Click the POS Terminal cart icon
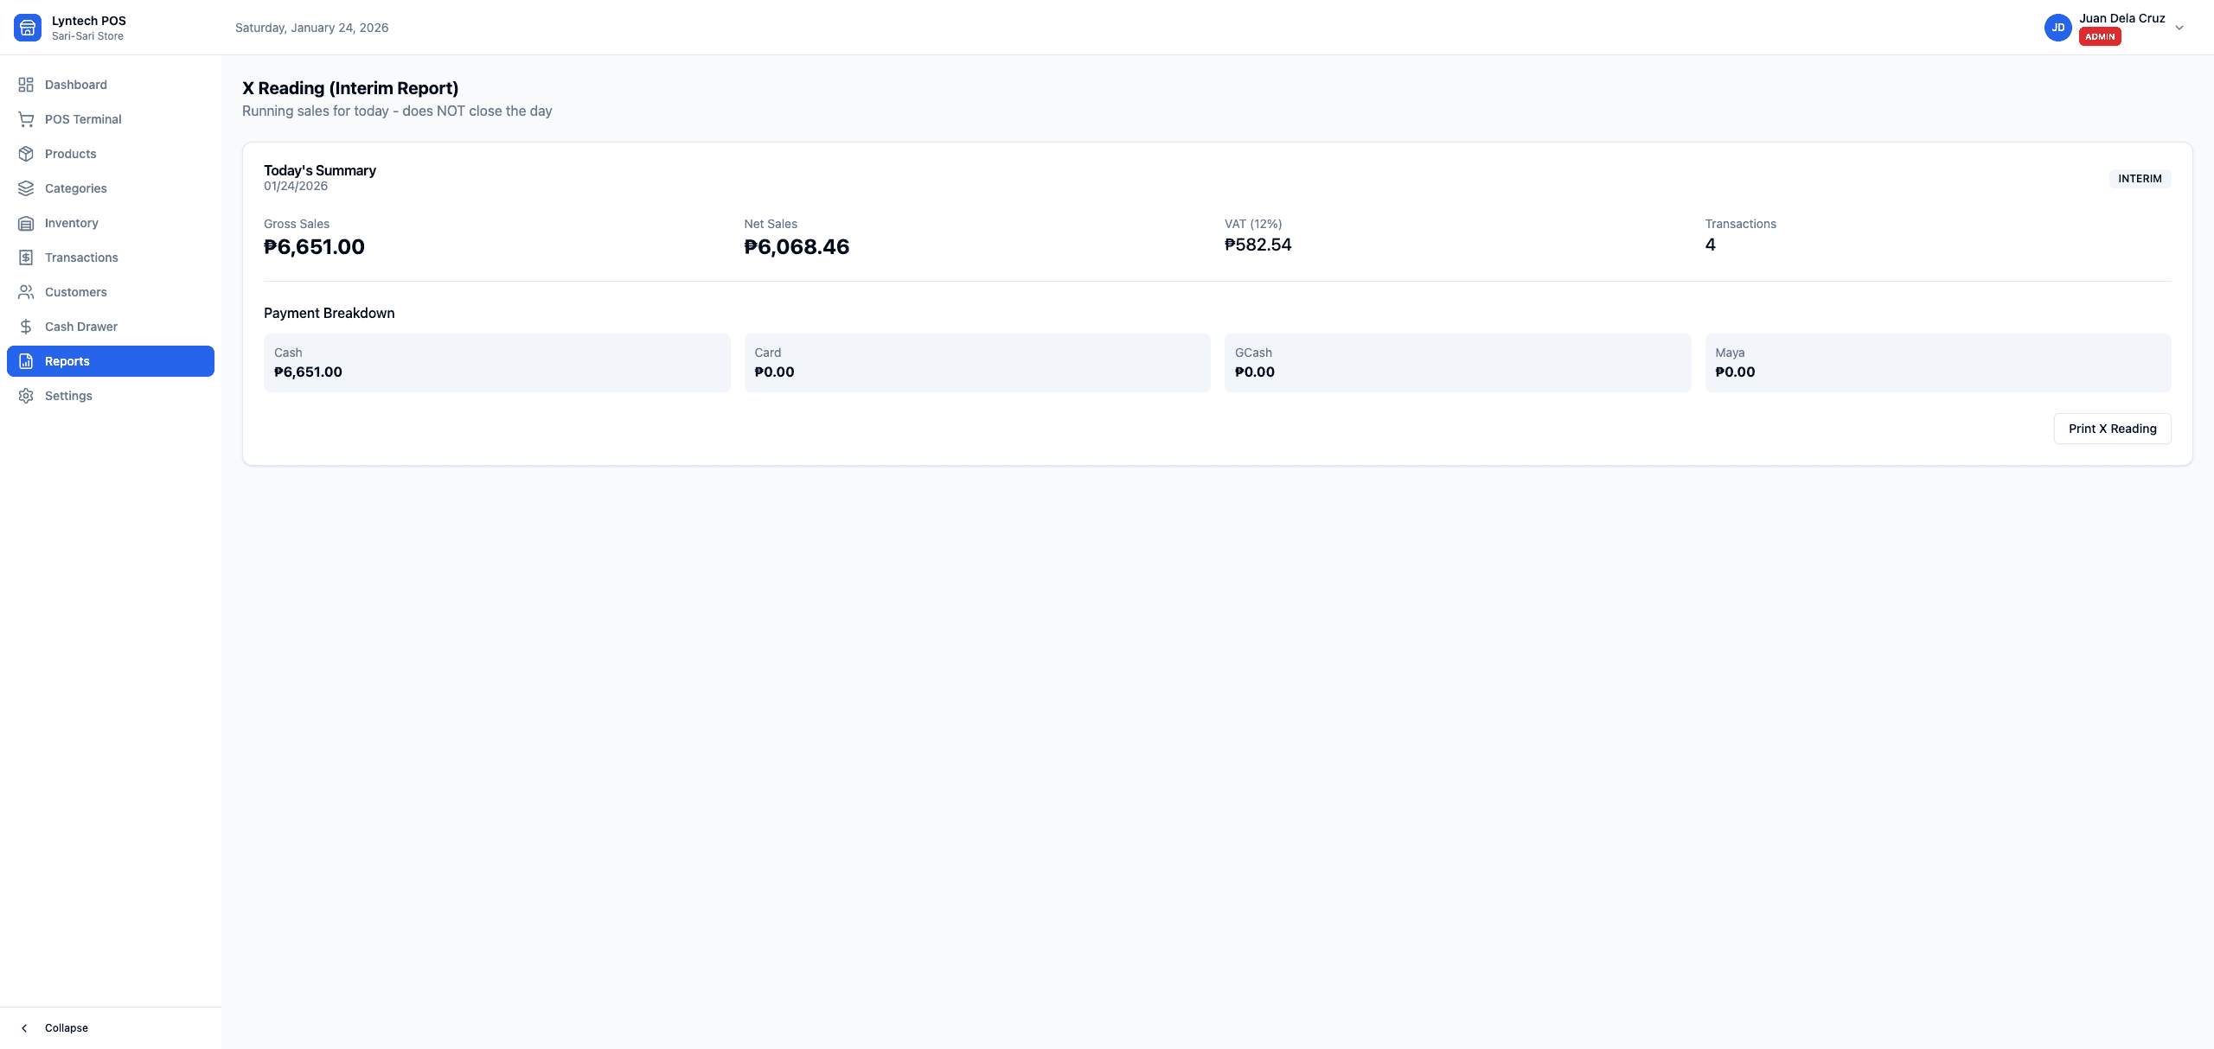This screenshot has height=1049, width=2214. [x=26, y=119]
